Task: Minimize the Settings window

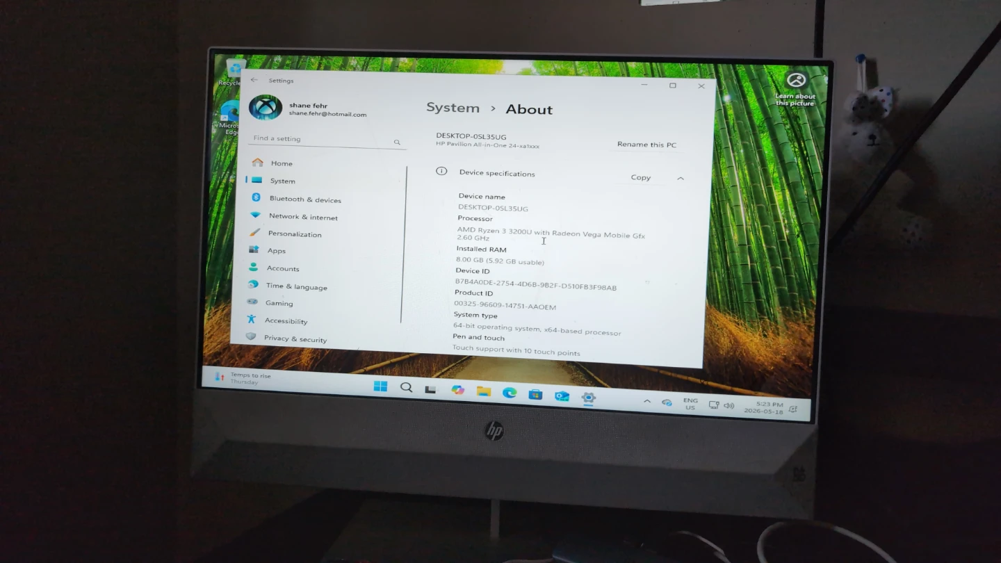Action: tap(644, 84)
